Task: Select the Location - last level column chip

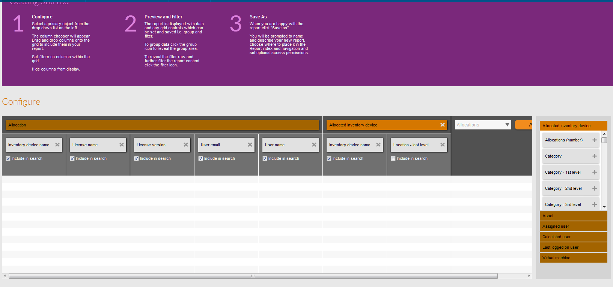Action: pyautogui.click(x=419, y=145)
